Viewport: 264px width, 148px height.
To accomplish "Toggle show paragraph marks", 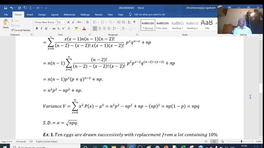I will (134, 22).
